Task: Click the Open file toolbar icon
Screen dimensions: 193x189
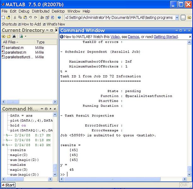Action: pos(8,18)
